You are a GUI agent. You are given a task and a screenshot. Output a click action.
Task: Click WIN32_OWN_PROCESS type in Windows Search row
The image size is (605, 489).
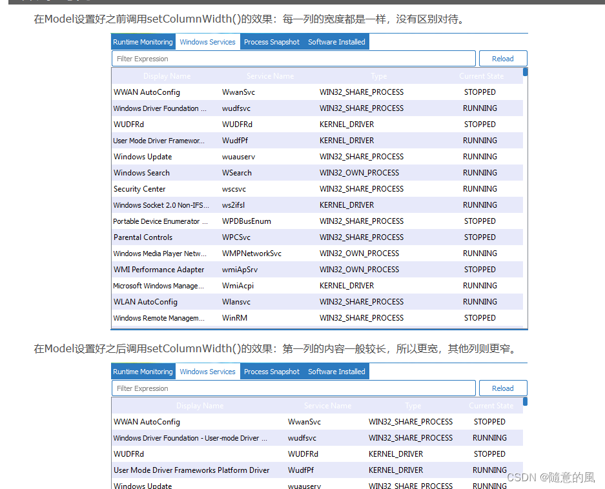point(359,173)
